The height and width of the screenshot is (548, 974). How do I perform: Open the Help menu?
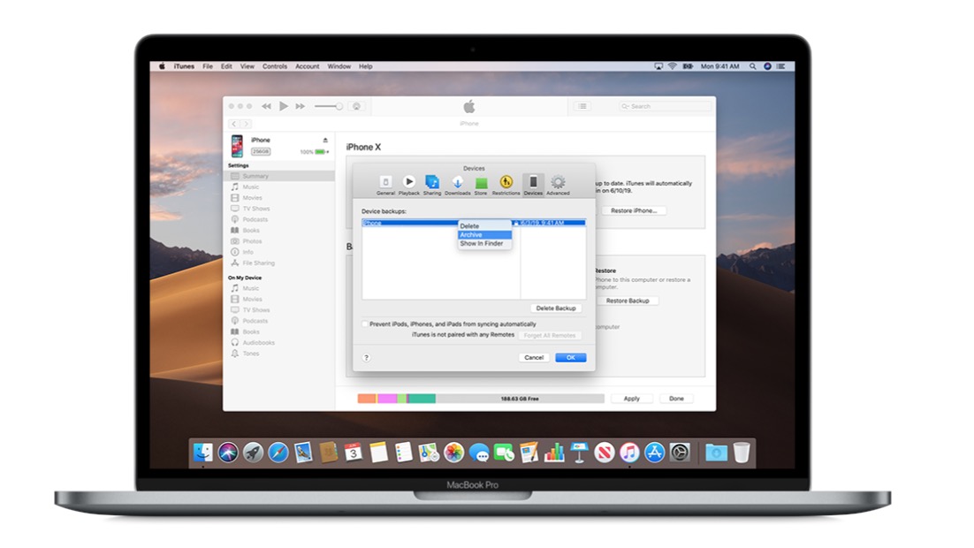[365, 66]
